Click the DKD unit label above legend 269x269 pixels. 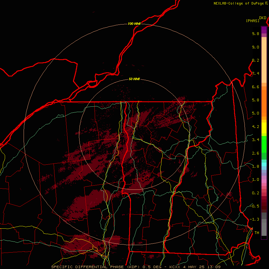click(263, 18)
